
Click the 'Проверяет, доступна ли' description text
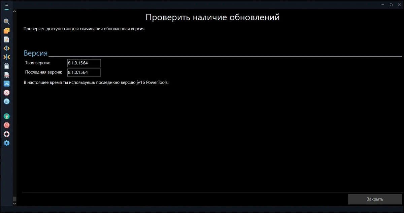point(85,29)
